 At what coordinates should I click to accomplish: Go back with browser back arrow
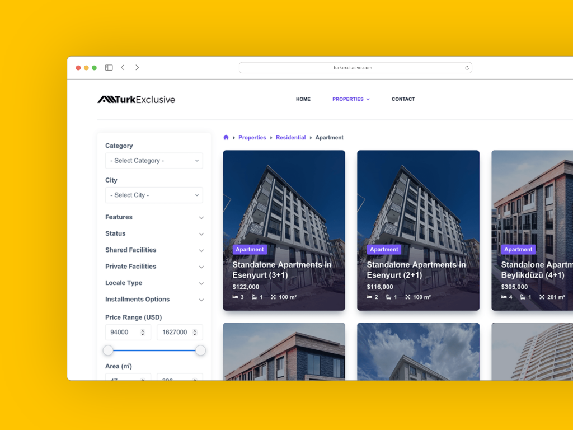(123, 68)
